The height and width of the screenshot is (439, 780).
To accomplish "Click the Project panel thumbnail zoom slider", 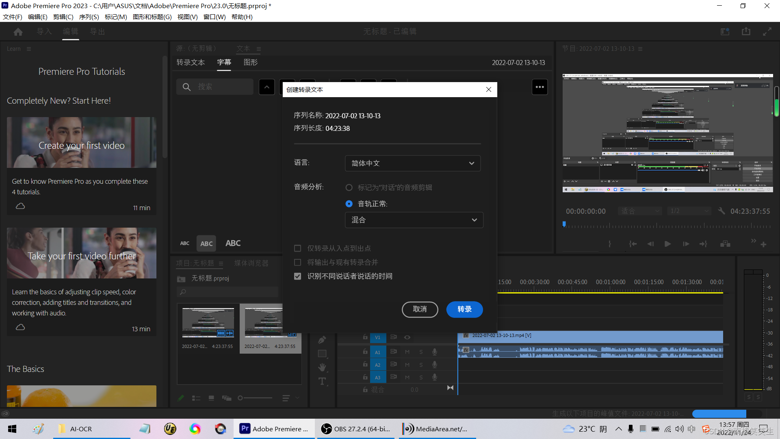I will (255, 398).
